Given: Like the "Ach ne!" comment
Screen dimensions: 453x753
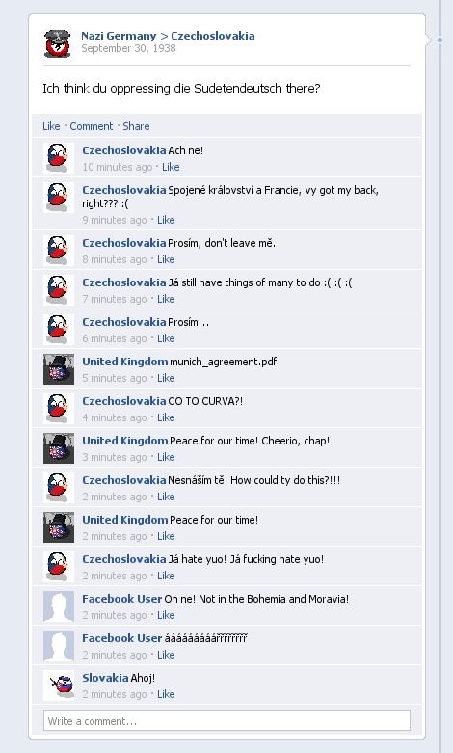Looking at the screenshot, I should pos(171,167).
